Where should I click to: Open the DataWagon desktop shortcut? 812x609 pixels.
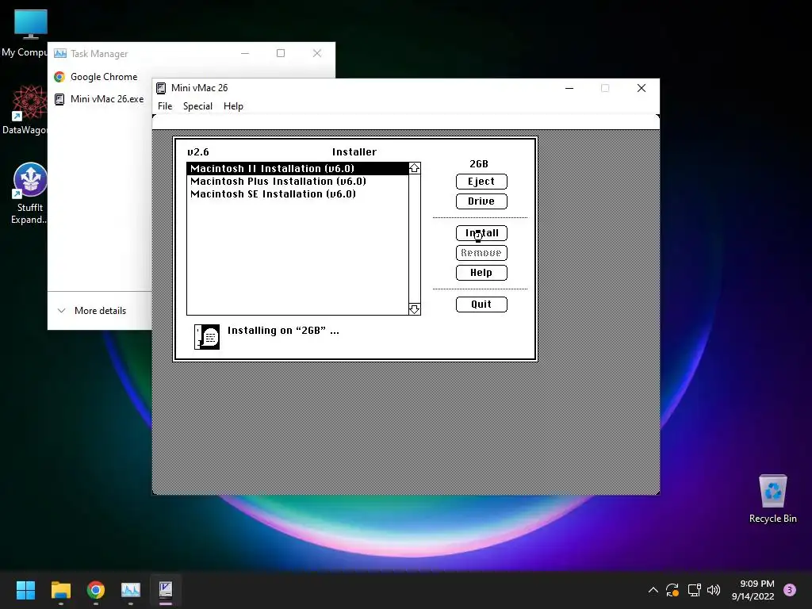tap(30, 109)
